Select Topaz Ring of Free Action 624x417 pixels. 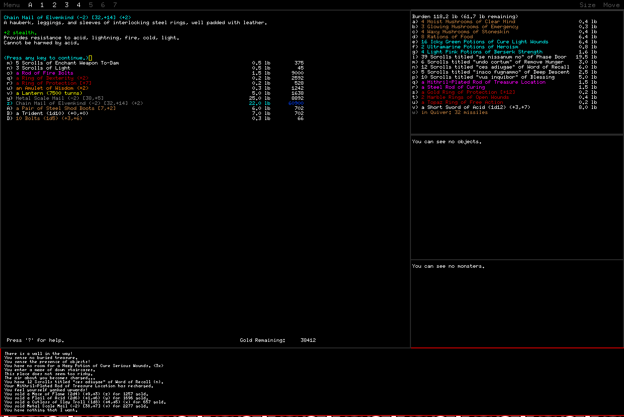pos(505,102)
